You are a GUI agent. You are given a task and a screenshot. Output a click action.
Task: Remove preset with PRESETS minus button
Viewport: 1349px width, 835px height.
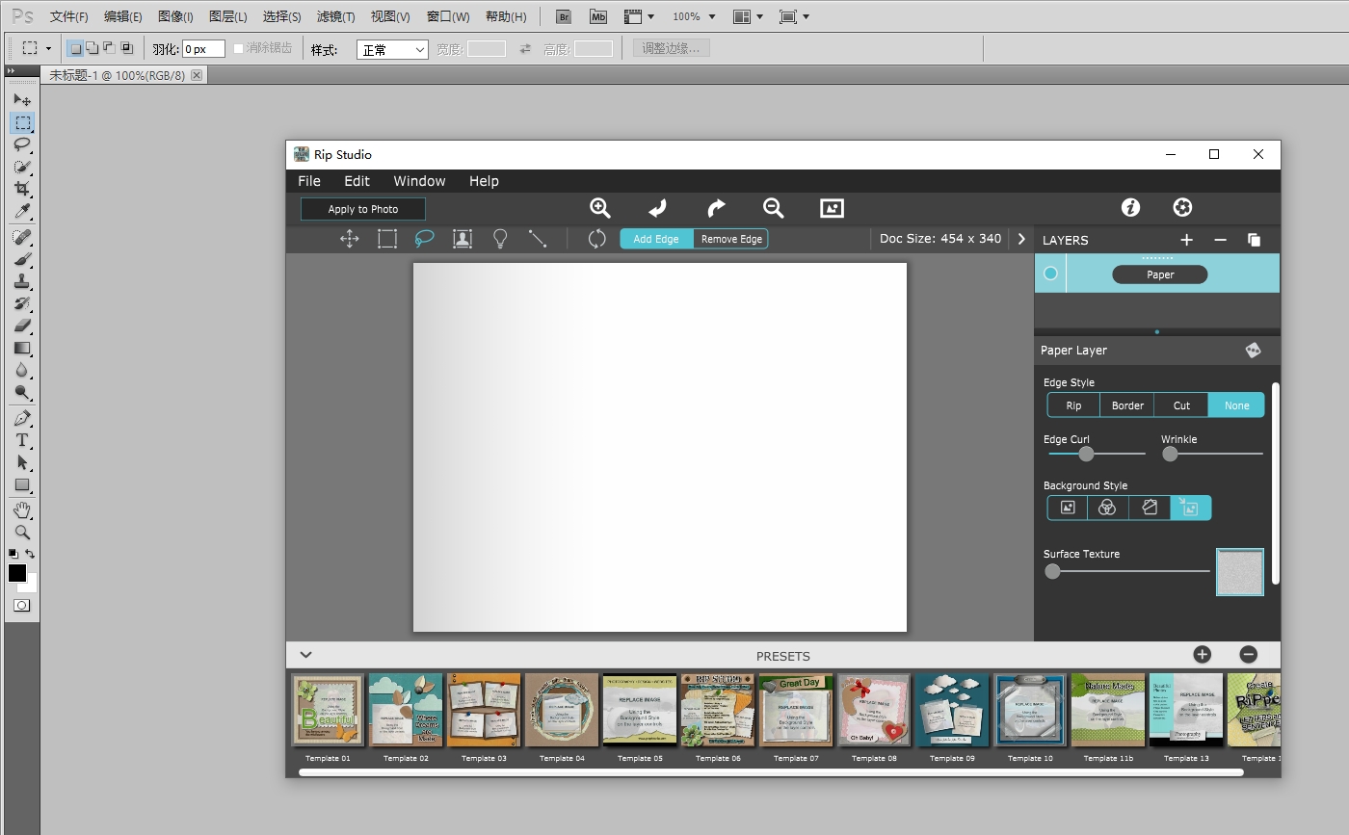[1248, 655]
